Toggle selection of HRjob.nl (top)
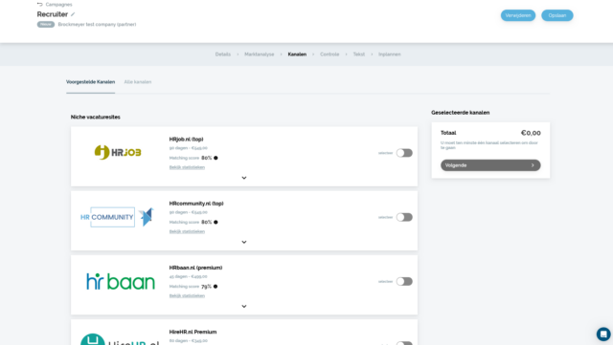This screenshot has width=613, height=345. (x=404, y=153)
